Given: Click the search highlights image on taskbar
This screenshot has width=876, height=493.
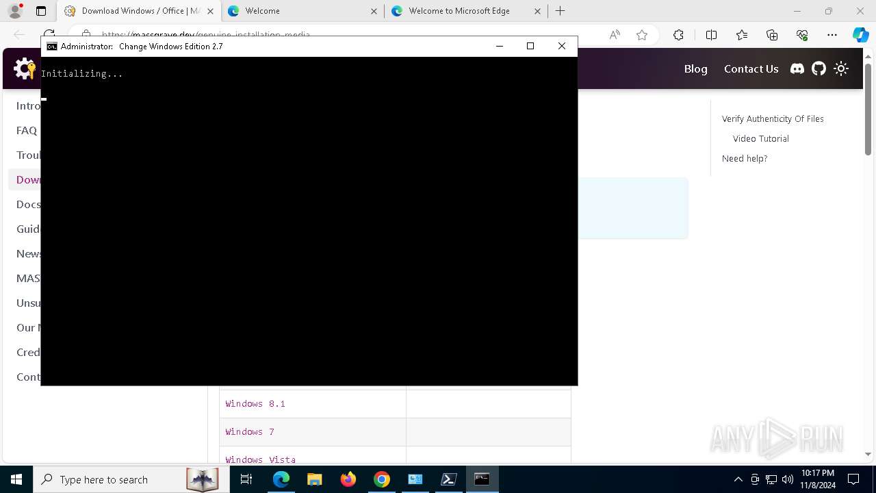Looking at the screenshot, I should pos(202,479).
